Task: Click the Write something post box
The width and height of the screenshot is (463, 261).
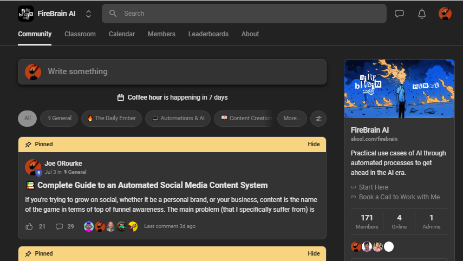Action: click(172, 71)
